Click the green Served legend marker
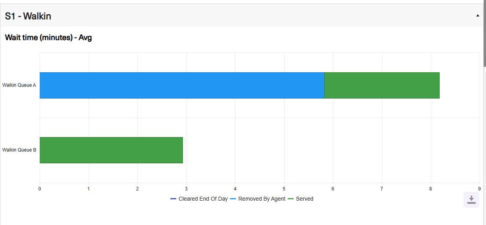The height and width of the screenshot is (225, 486). tap(291, 199)
